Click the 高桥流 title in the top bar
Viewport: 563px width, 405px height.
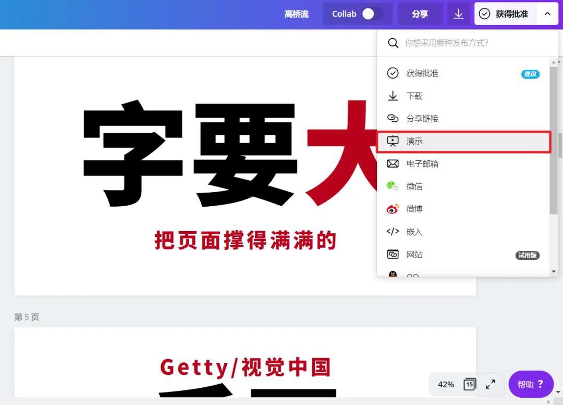(x=296, y=15)
